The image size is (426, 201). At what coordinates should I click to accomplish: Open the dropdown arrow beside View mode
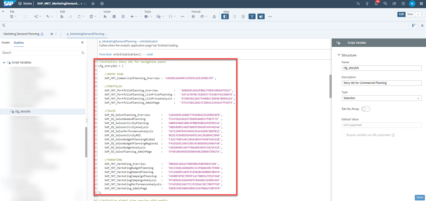[x=418, y=14]
